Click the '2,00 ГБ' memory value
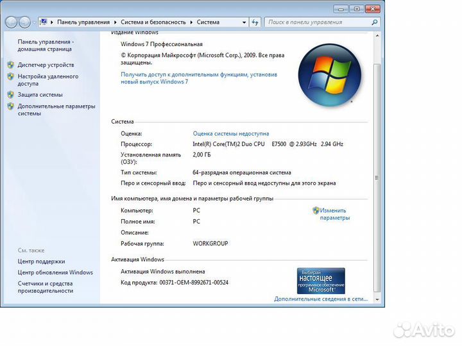This screenshot has height=346, width=462. (202, 155)
